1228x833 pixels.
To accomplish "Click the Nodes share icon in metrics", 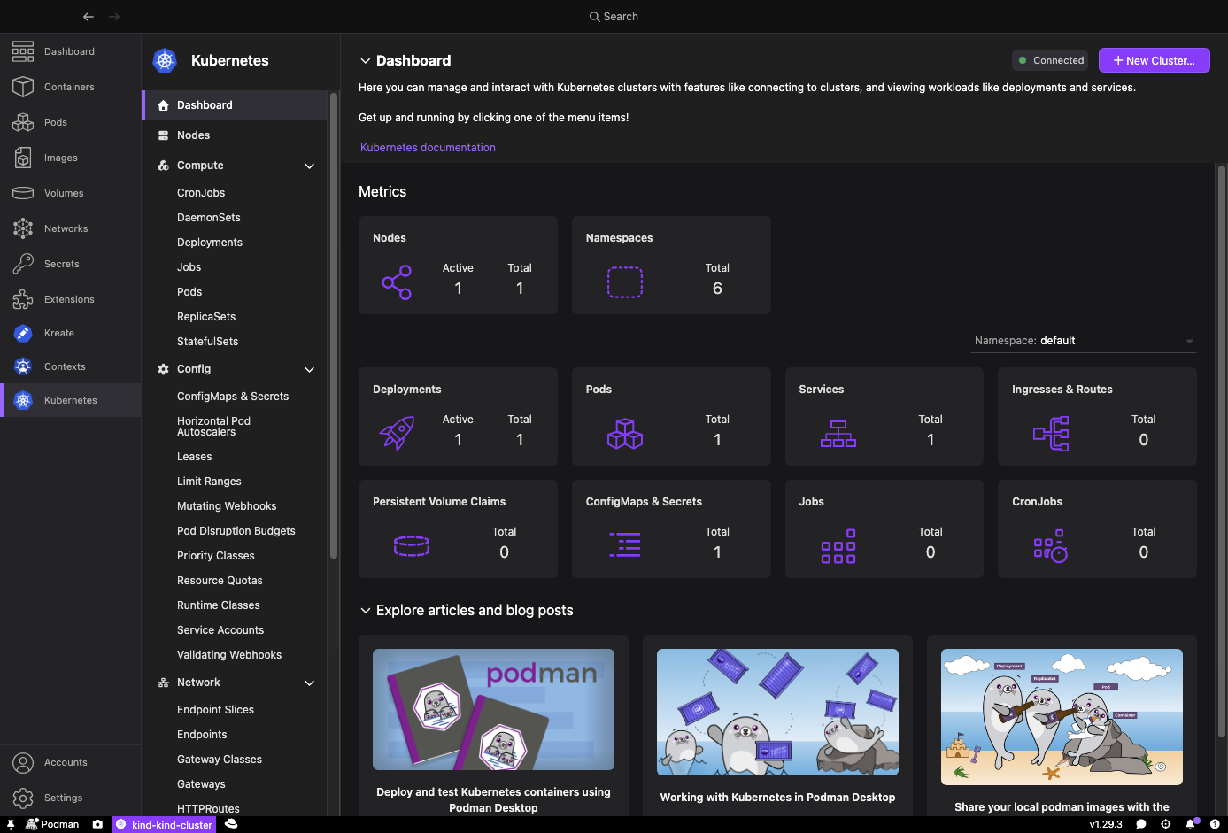I will (397, 282).
